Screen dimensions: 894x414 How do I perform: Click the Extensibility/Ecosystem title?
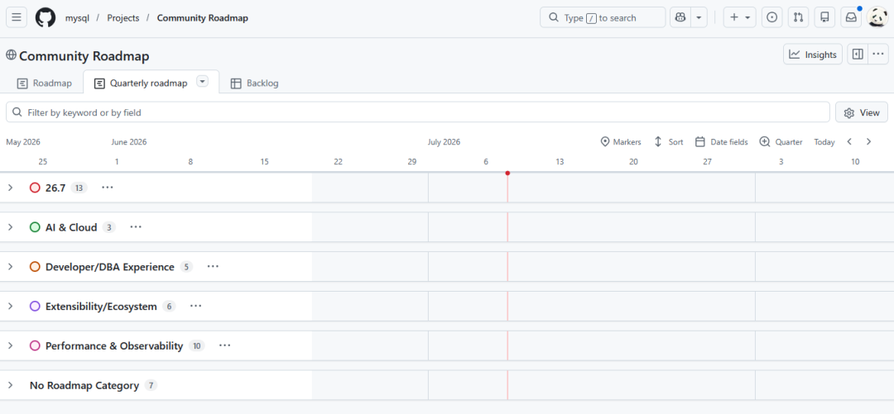pyautogui.click(x=101, y=307)
